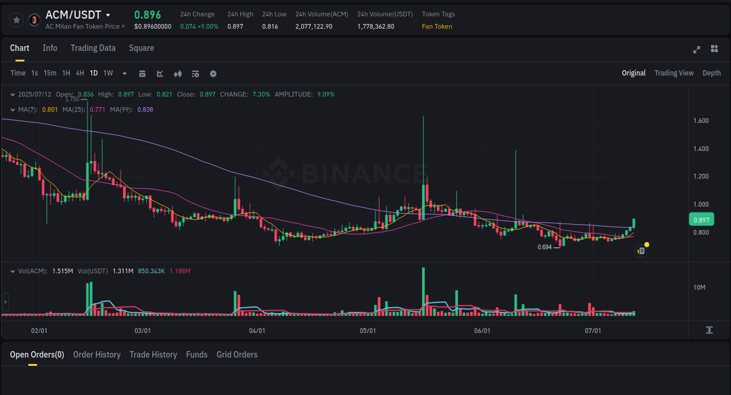The image size is (731, 395).
Task: Open the AC Milan Fan Token Price link
Action: coord(82,26)
